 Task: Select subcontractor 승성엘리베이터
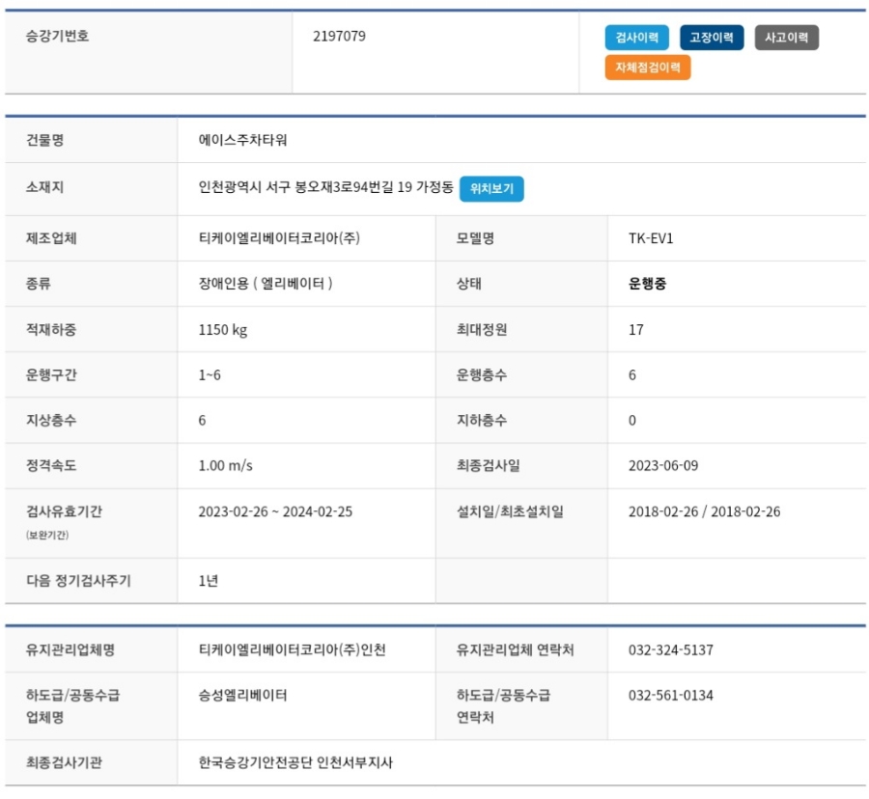pos(242,696)
